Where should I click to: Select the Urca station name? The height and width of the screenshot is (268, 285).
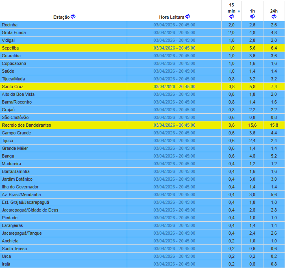point(7,256)
